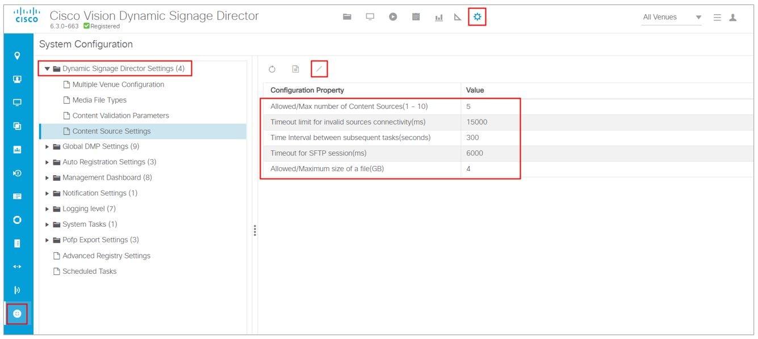Select Dynamic Signage Director Settings (4) label
Screen dimensions: 758x339
pos(123,69)
